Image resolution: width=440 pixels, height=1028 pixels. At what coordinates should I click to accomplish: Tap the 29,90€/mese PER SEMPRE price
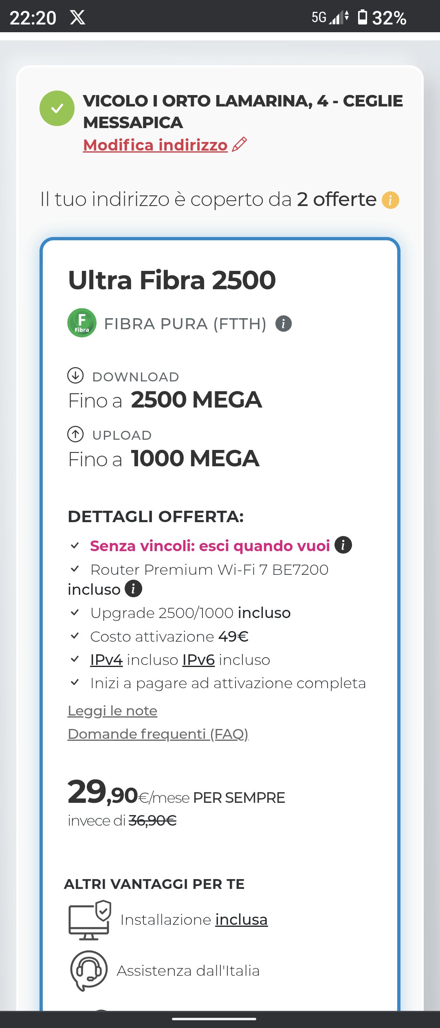click(176, 792)
